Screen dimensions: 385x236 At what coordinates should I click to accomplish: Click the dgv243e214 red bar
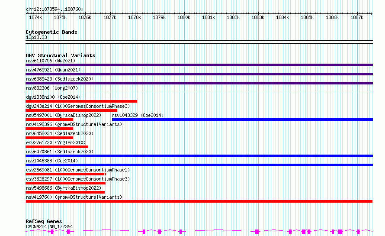pos(71,110)
